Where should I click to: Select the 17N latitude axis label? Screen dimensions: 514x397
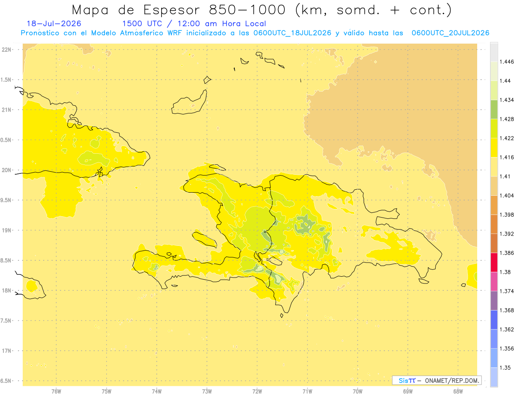[6, 351]
